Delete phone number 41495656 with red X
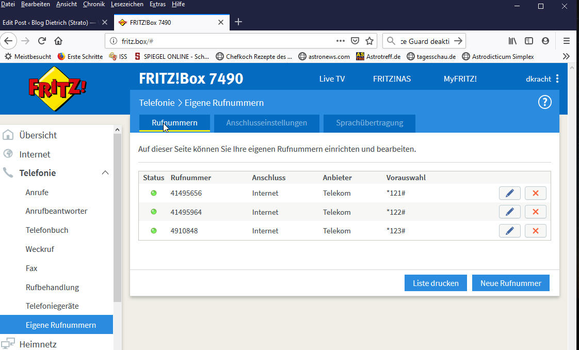The image size is (579, 350). 535,193
